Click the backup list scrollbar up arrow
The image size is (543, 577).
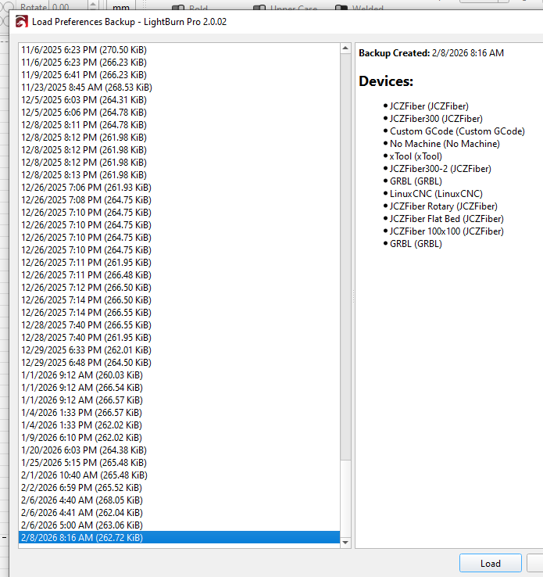click(x=345, y=48)
